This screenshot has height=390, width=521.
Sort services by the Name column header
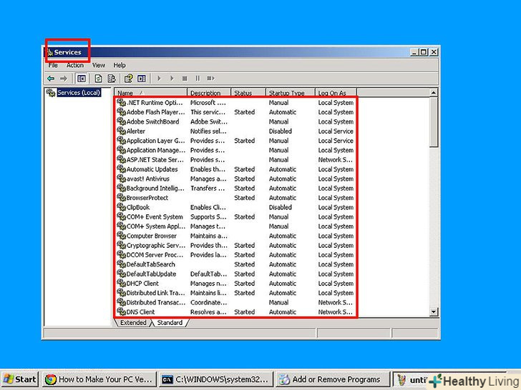click(x=150, y=93)
